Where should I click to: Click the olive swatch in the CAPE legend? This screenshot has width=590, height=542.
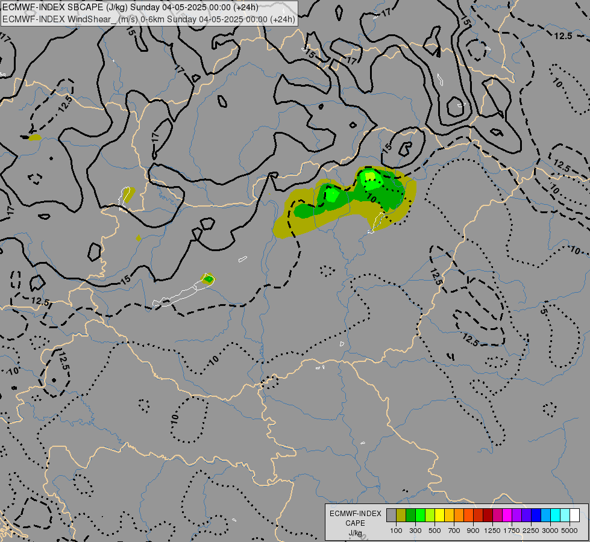401,516
